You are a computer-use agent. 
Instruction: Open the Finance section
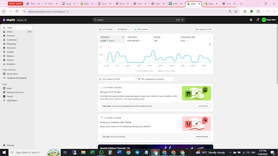17,60
